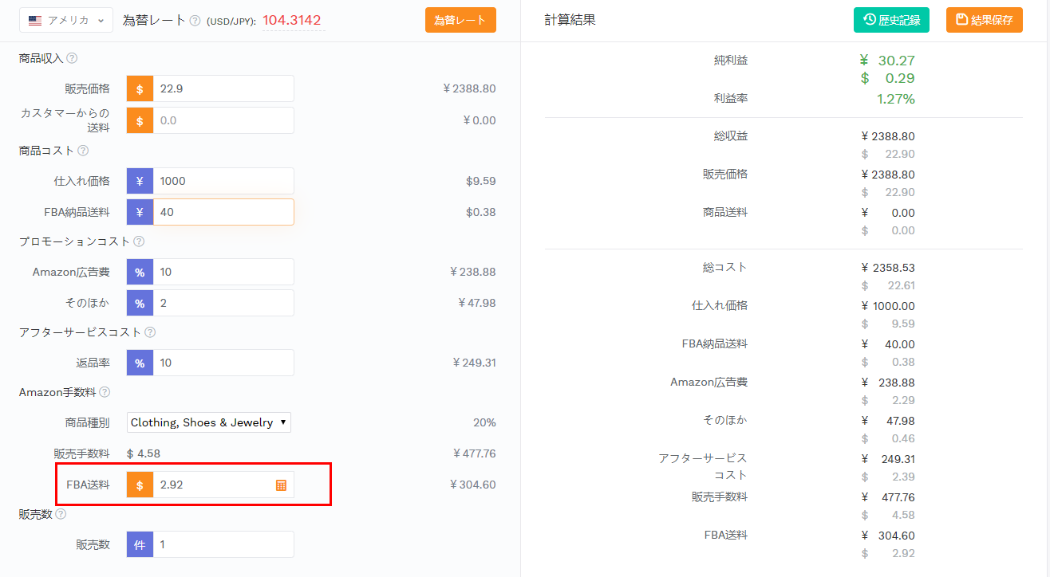
Task: Click the orange 為替レート button
Action: (x=460, y=21)
